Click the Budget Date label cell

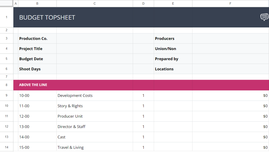pos(37,59)
